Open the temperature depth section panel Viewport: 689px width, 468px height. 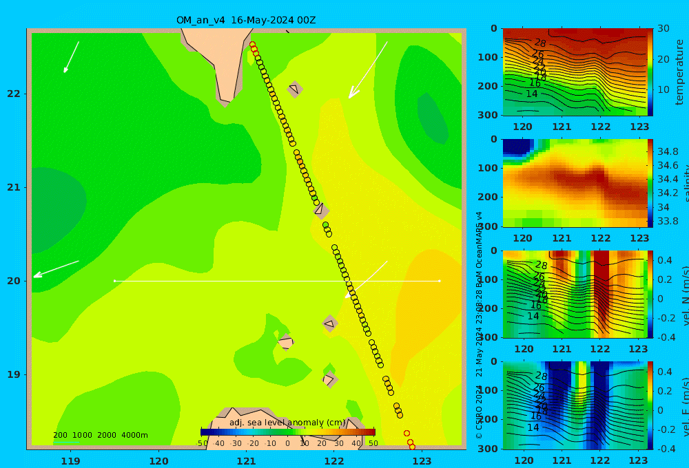[575, 72]
